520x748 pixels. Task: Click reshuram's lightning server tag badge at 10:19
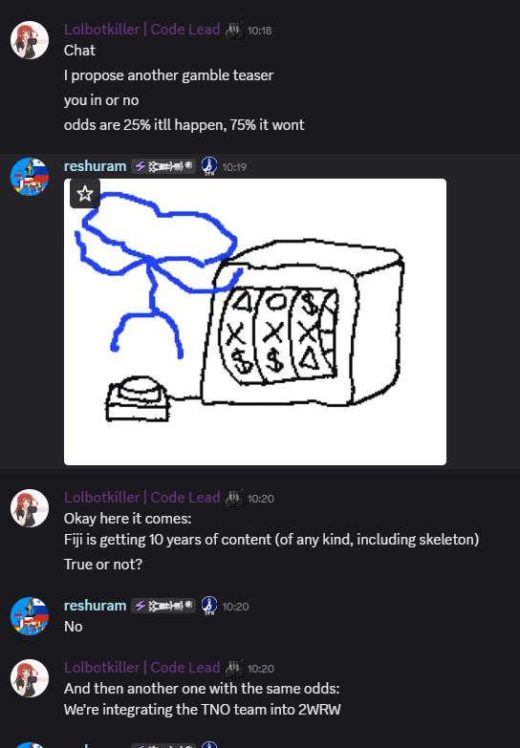163,166
